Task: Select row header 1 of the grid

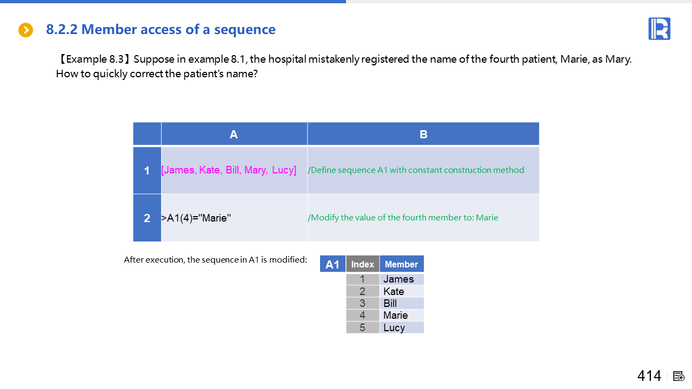Action: tap(147, 171)
